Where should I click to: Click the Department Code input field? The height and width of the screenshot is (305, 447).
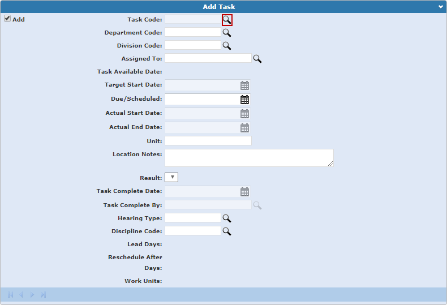point(192,33)
